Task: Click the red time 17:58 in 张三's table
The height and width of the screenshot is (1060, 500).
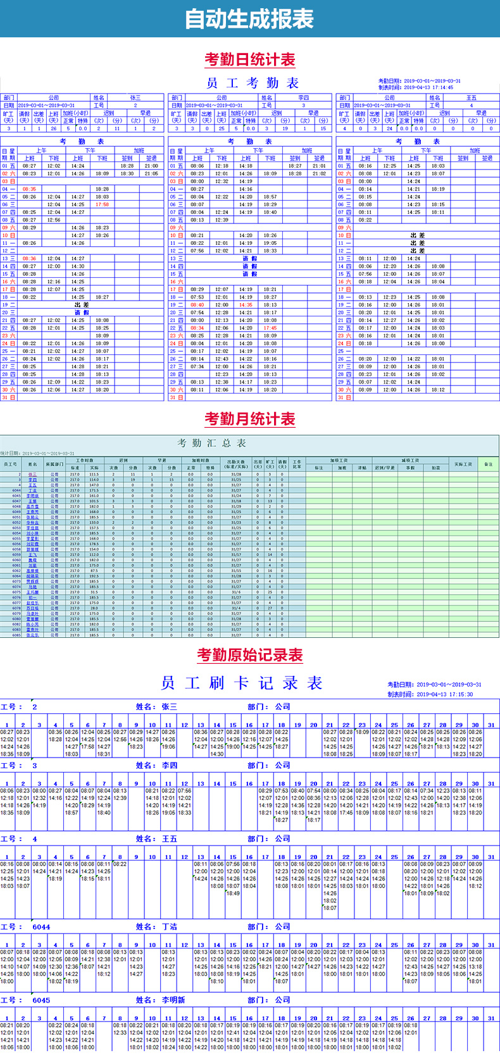Action: 102,204
